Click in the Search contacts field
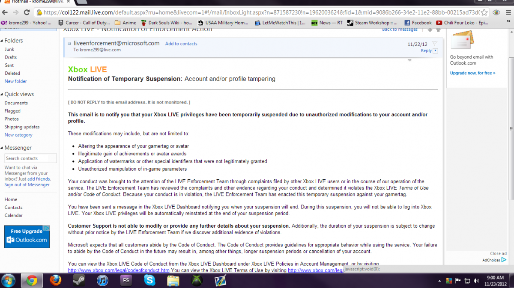514x288 pixels. (x=30, y=158)
